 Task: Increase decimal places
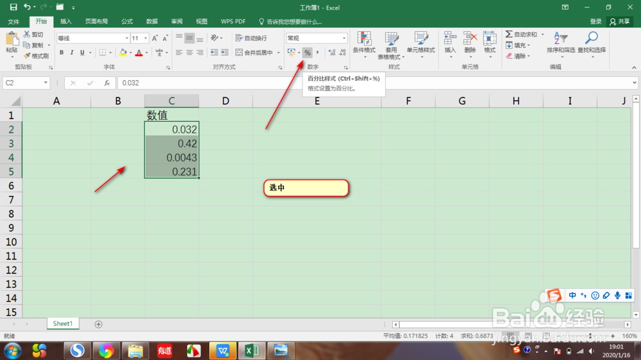[x=332, y=53]
